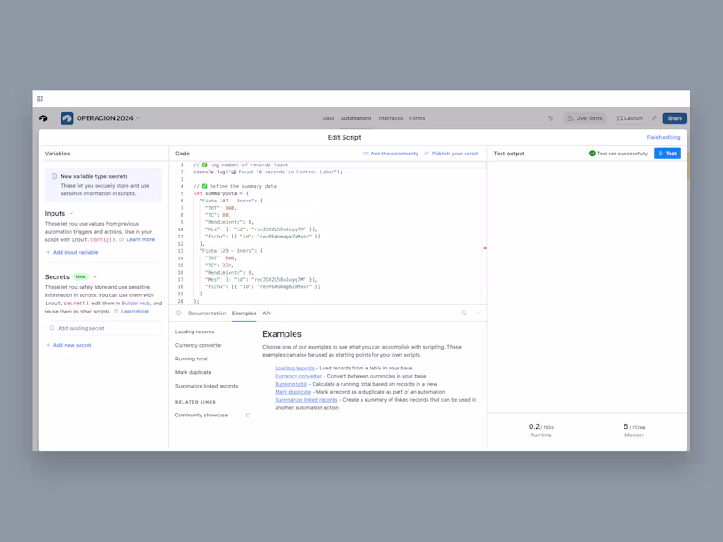Click the green Test ran successfully check icon

click(x=592, y=154)
